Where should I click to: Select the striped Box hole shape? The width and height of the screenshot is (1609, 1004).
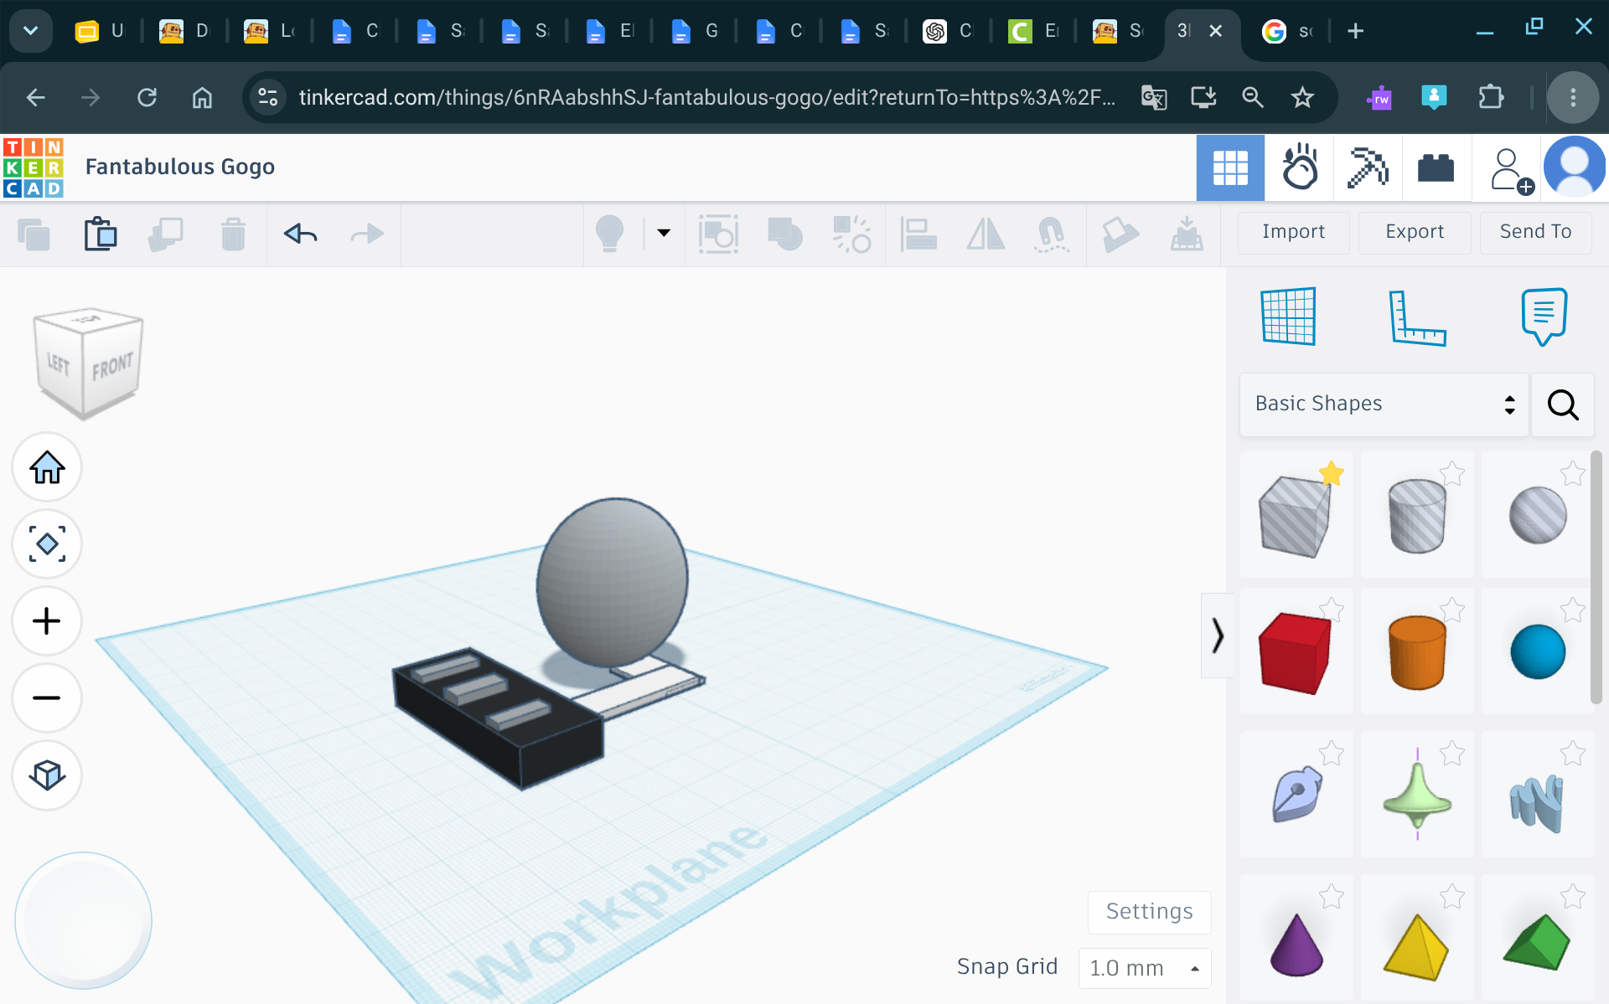point(1295,516)
